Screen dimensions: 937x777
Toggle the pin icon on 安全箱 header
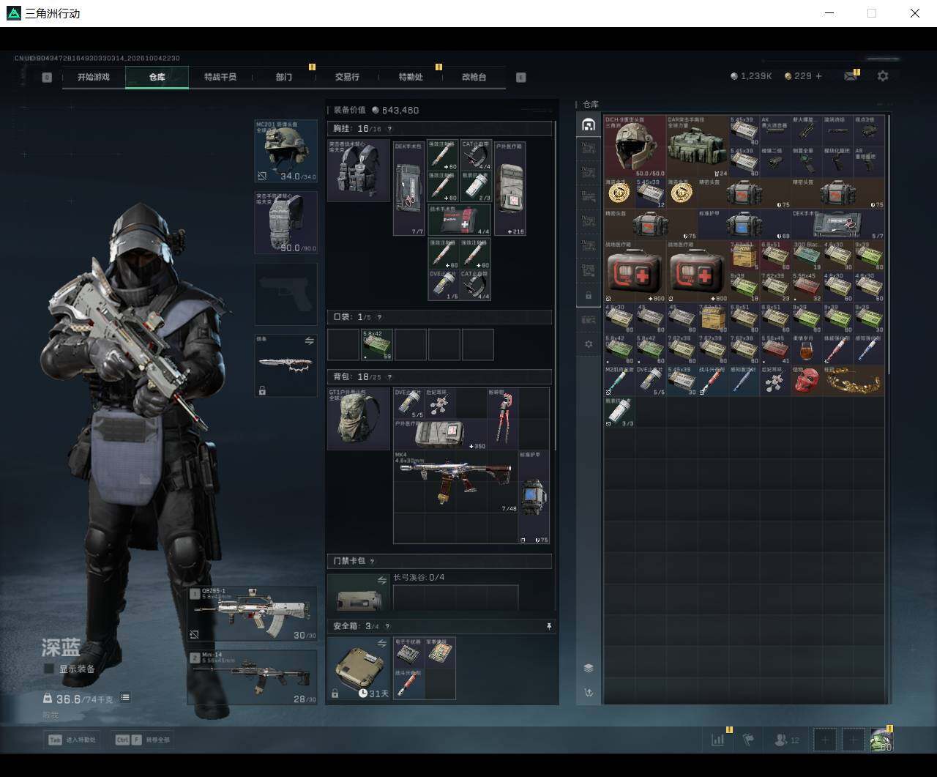pyautogui.click(x=549, y=626)
